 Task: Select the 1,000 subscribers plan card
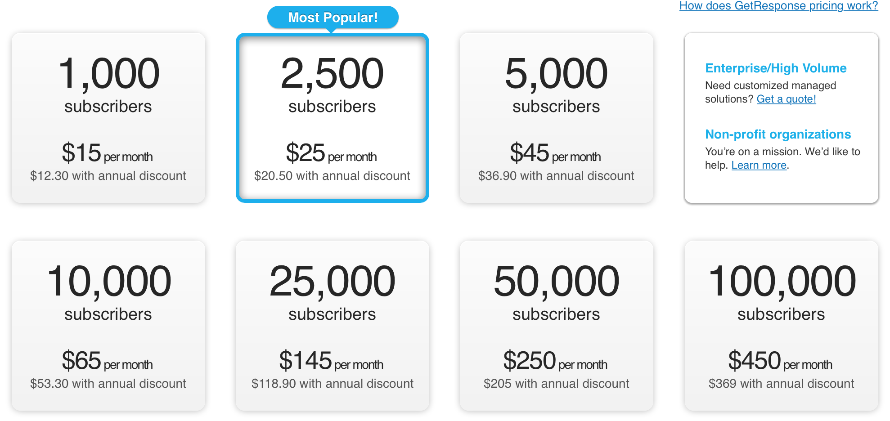coord(108,118)
